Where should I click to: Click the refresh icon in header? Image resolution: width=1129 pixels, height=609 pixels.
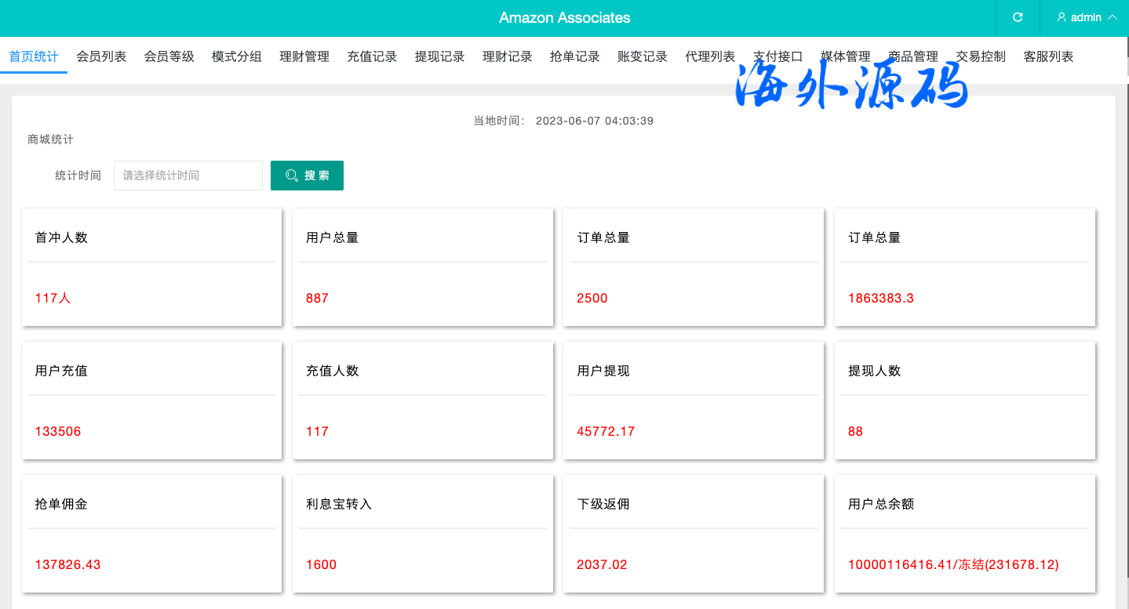1018,17
